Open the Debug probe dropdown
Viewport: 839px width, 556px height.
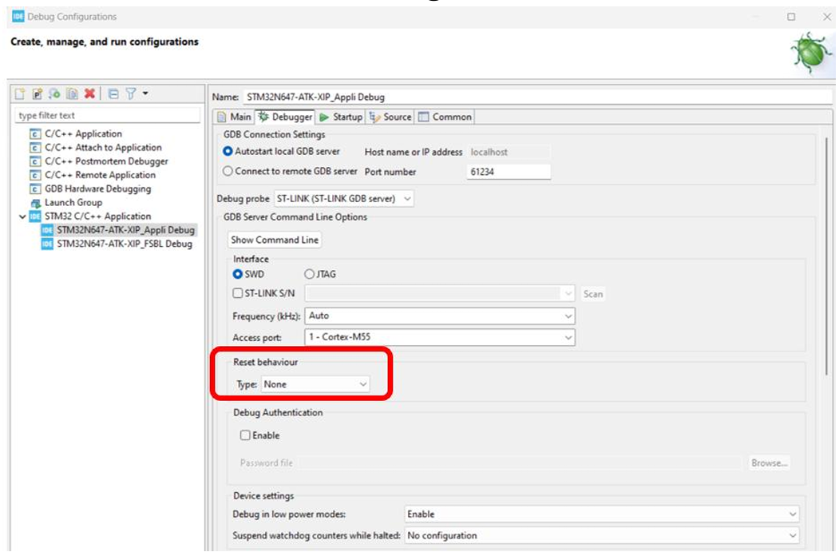[343, 199]
